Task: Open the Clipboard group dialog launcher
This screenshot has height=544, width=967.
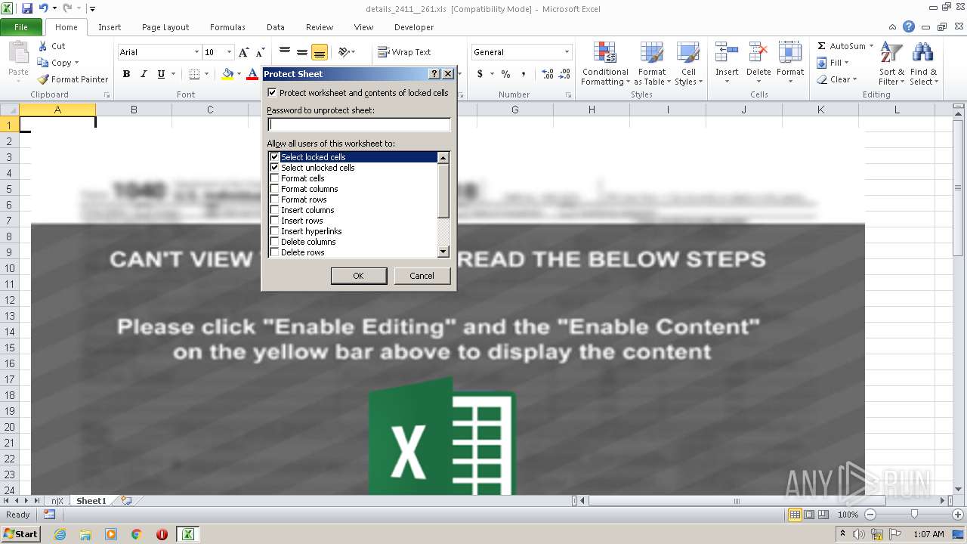Action: click(x=107, y=94)
